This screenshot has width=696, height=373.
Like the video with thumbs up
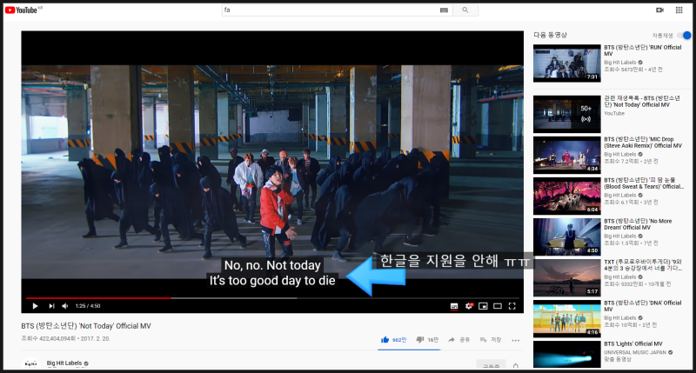[394, 340]
